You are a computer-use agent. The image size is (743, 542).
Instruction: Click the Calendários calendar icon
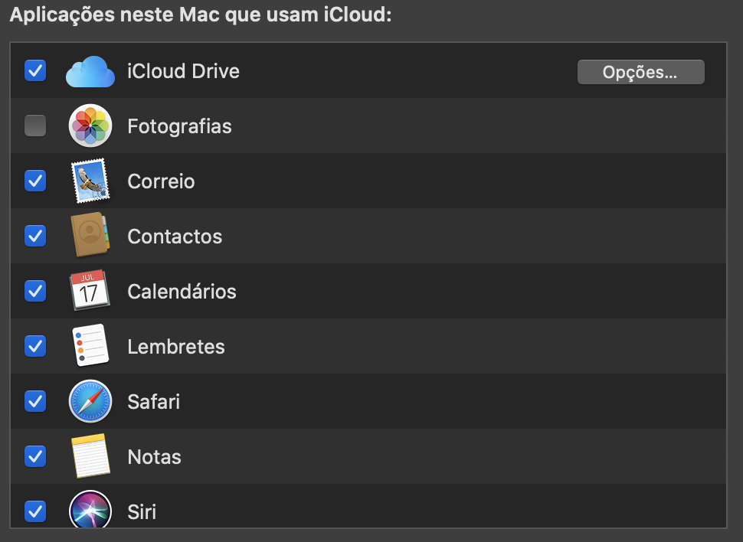(90, 291)
